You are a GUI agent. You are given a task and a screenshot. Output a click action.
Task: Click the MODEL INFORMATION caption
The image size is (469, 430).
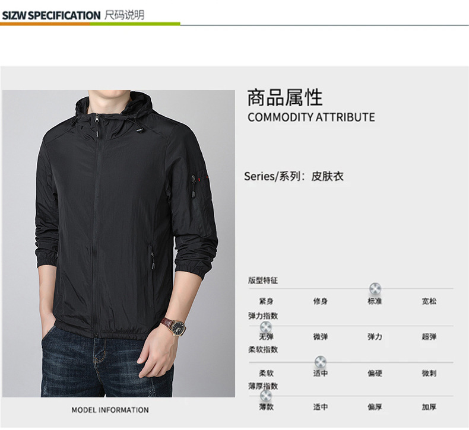pos(110,410)
